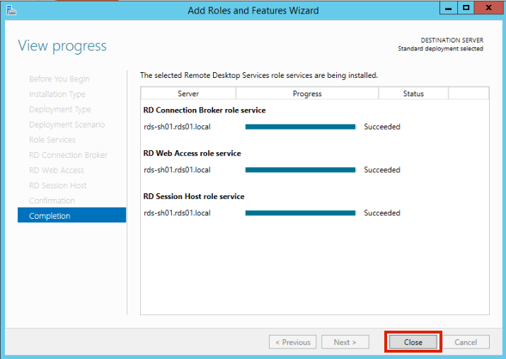Click the RD Connection Broker progress bar
506x359 pixels.
click(x=300, y=127)
